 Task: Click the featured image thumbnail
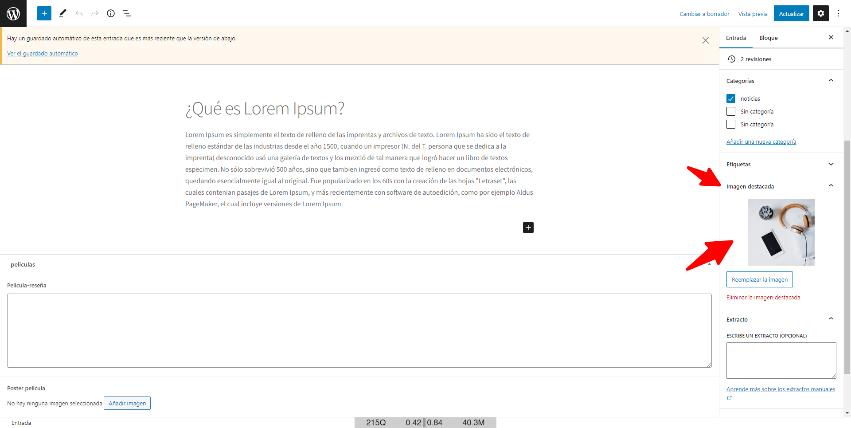(x=781, y=232)
